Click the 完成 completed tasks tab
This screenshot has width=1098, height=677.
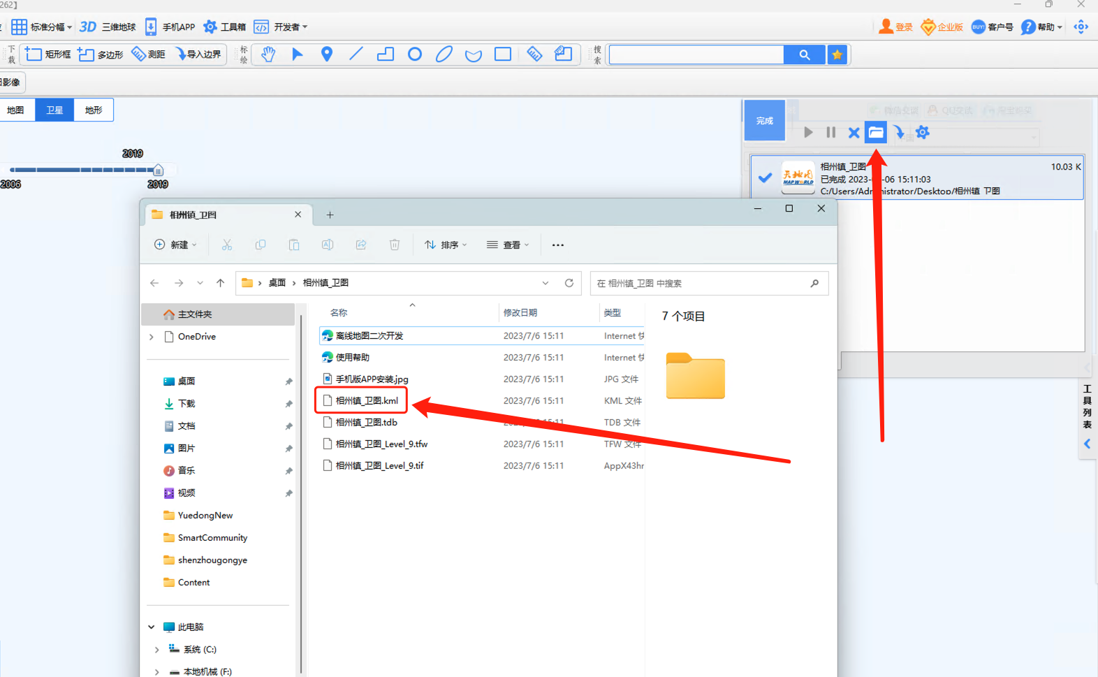point(765,120)
